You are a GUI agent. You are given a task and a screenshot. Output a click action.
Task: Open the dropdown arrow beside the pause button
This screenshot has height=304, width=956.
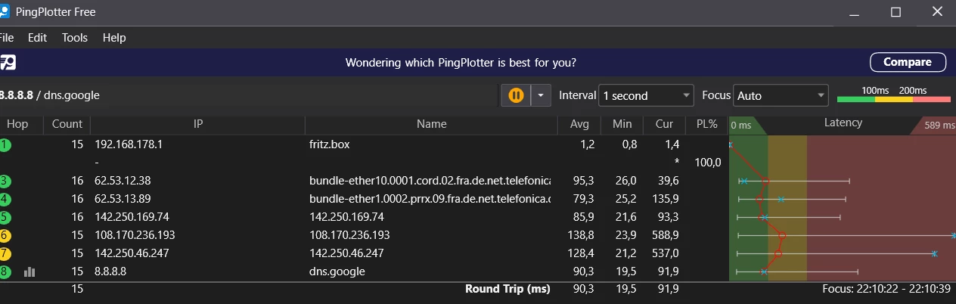[x=542, y=96]
